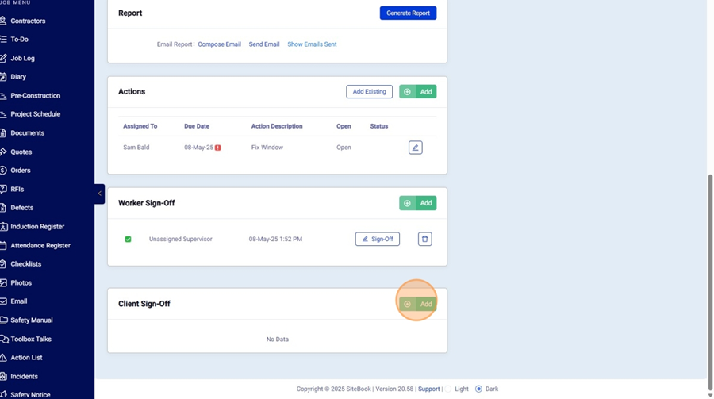Click the Generate Report button
This screenshot has width=714, height=399.
pyautogui.click(x=408, y=13)
